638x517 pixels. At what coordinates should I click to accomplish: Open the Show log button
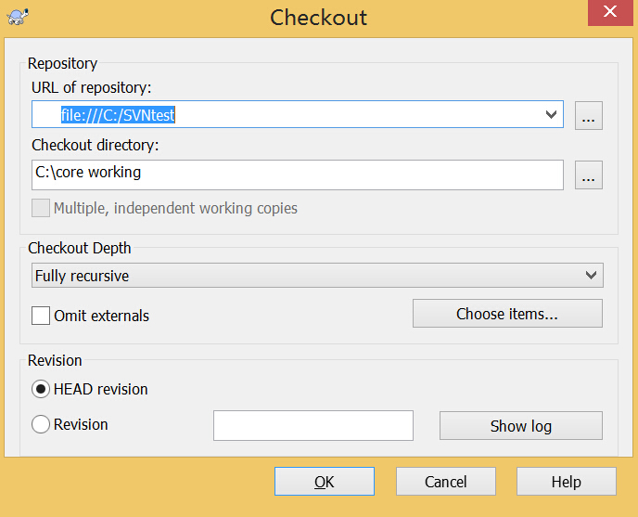pyautogui.click(x=521, y=426)
